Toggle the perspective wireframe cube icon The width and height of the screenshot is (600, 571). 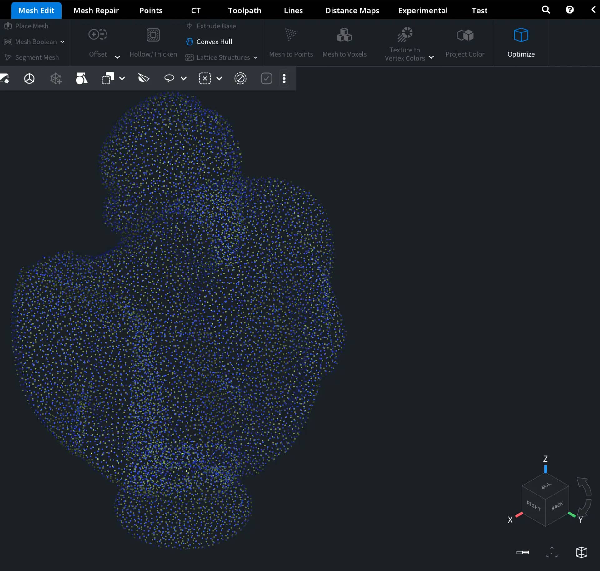(x=581, y=552)
